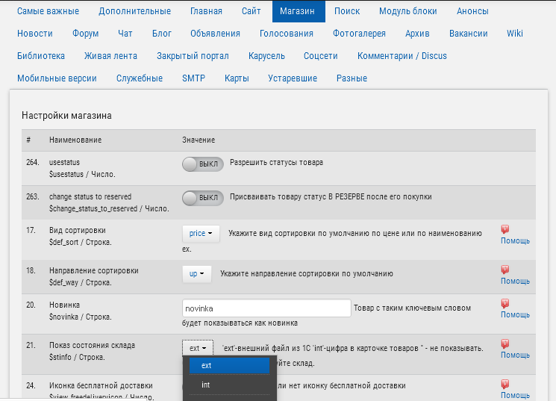The image size is (556, 401).
Task: Switch to the Главная tab
Action: click(x=206, y=11)
